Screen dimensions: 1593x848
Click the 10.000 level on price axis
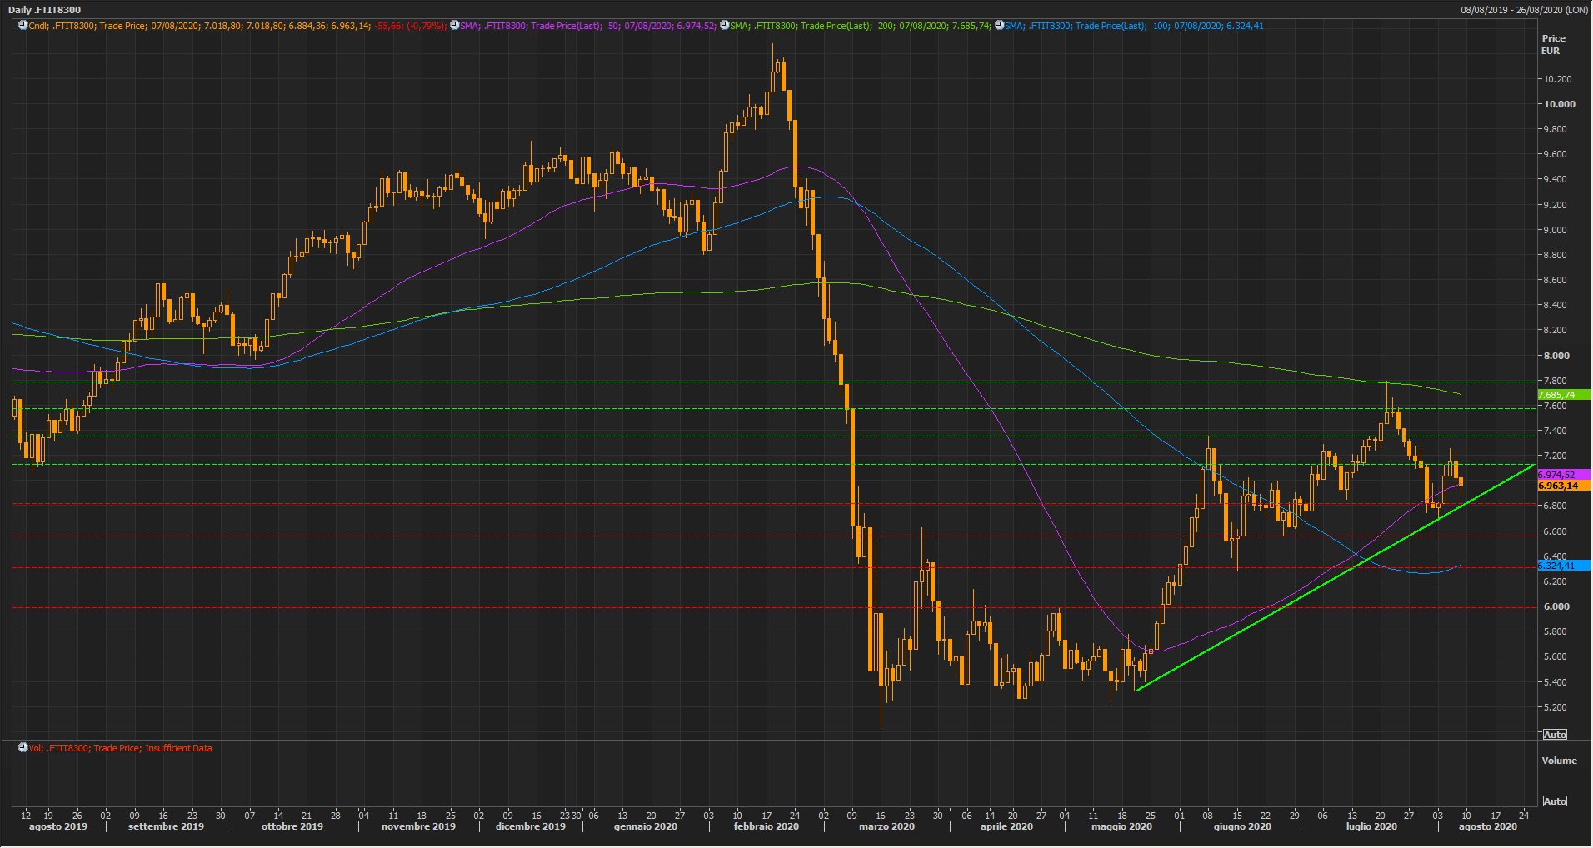[1560, 105]
